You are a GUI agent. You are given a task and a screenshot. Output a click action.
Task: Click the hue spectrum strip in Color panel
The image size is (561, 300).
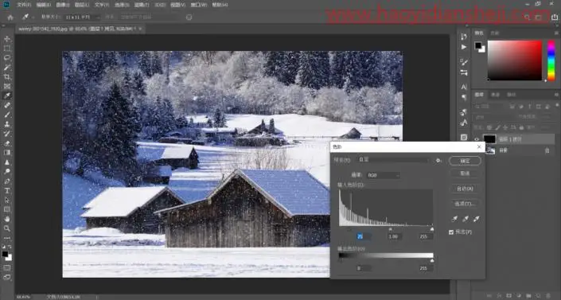[551, 60]
